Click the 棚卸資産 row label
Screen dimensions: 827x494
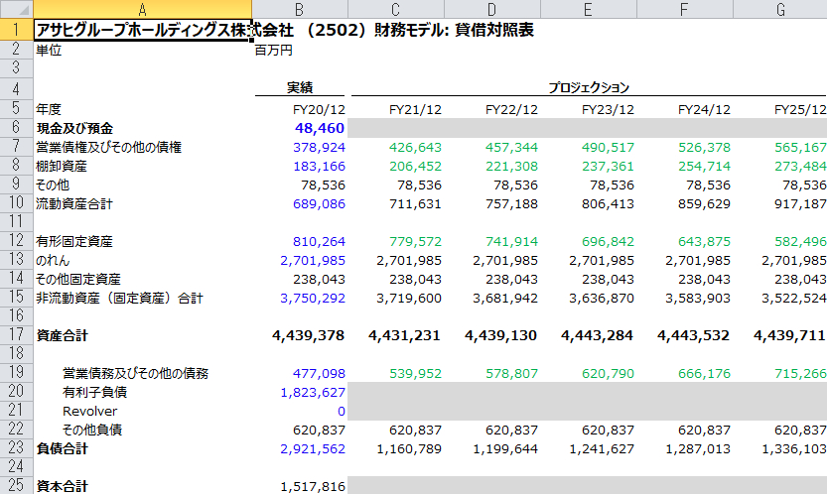62,166
